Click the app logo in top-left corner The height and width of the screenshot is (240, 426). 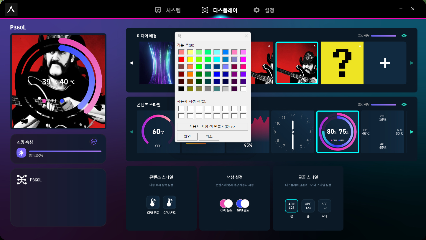click(11, 9)
